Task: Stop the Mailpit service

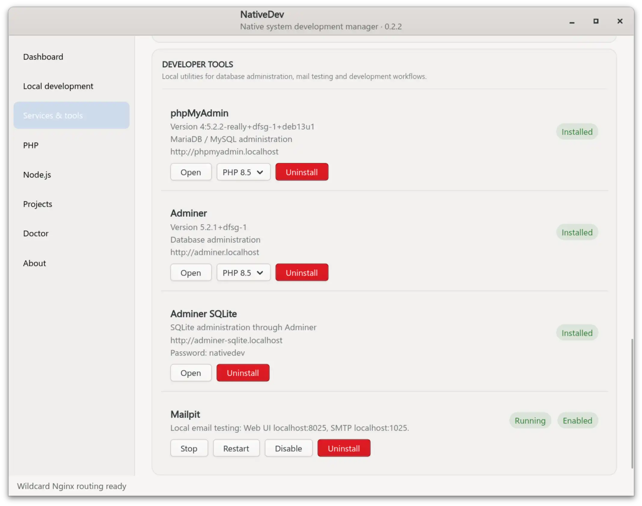Action: (x=189, y=448)
